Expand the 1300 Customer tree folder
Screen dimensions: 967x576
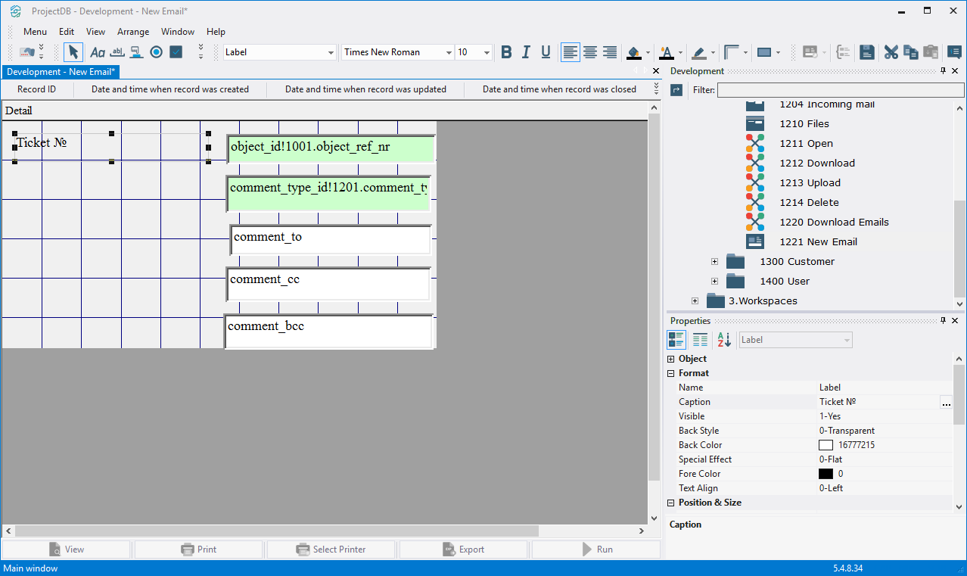pos(714,261)
